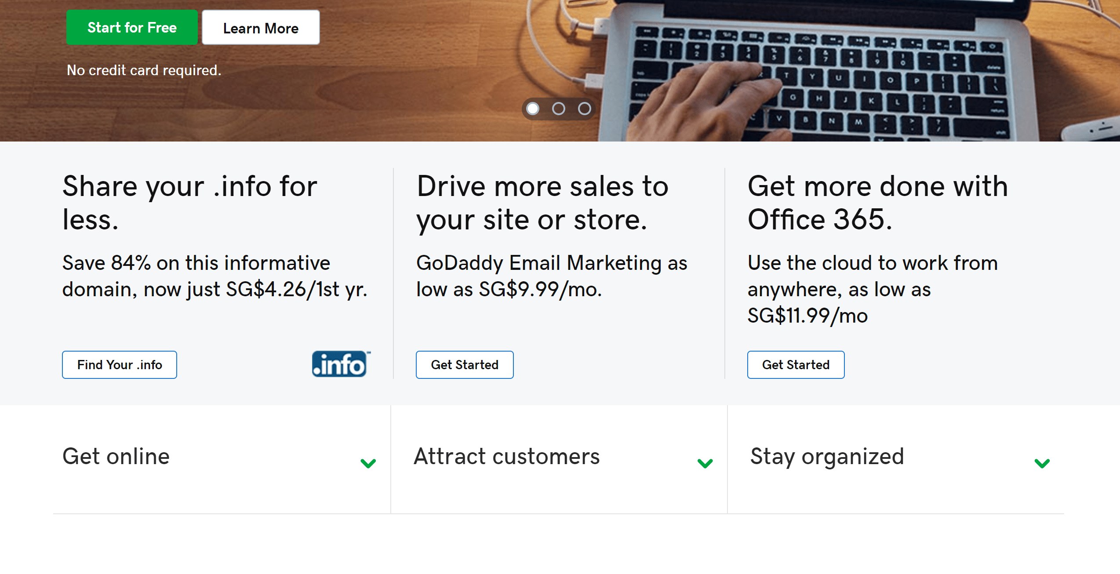Image resolution: width=1120 pixels, height=574 pixels.
Task: Click Get Started under Email Marketing
Action: (x=465, y=365)
